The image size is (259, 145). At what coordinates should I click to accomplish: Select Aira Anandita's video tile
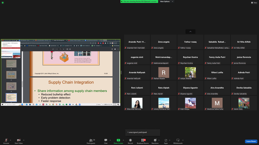(x=217, y=88)
